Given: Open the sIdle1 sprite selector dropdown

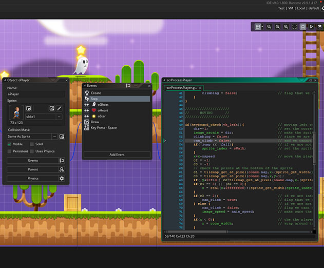Looking at the screenshot, I should pyautogui.click(x=59, y=117).
